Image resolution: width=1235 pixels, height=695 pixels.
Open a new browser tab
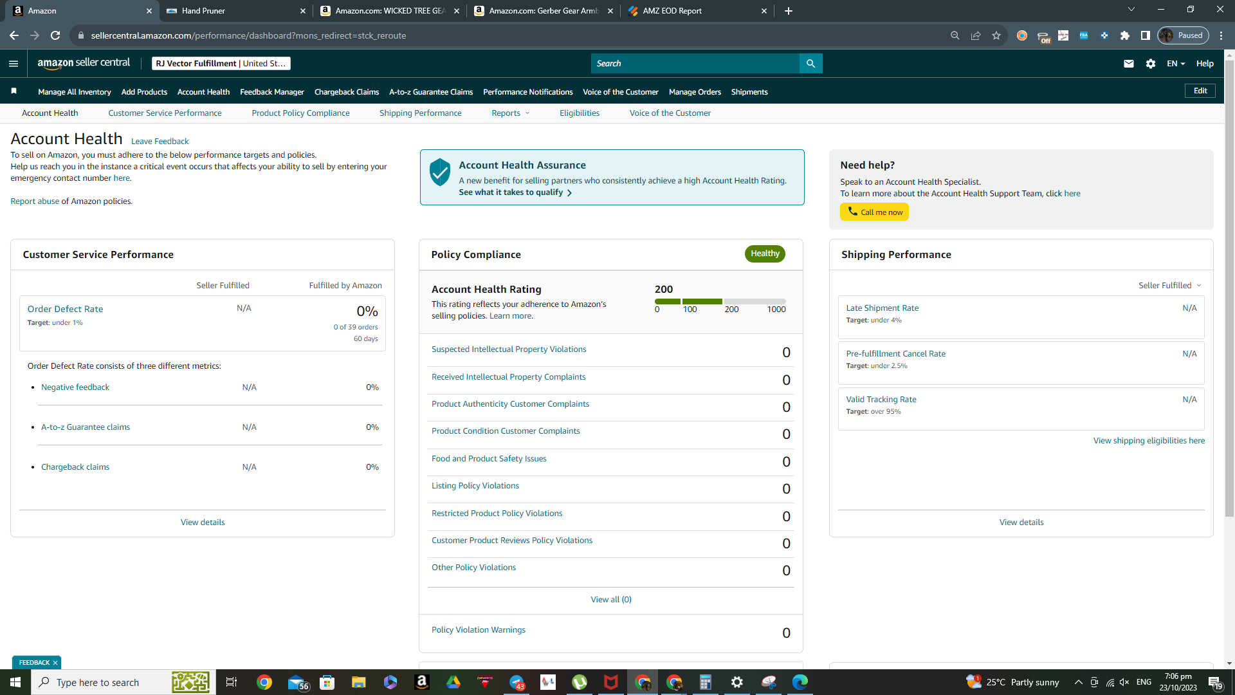789,11
